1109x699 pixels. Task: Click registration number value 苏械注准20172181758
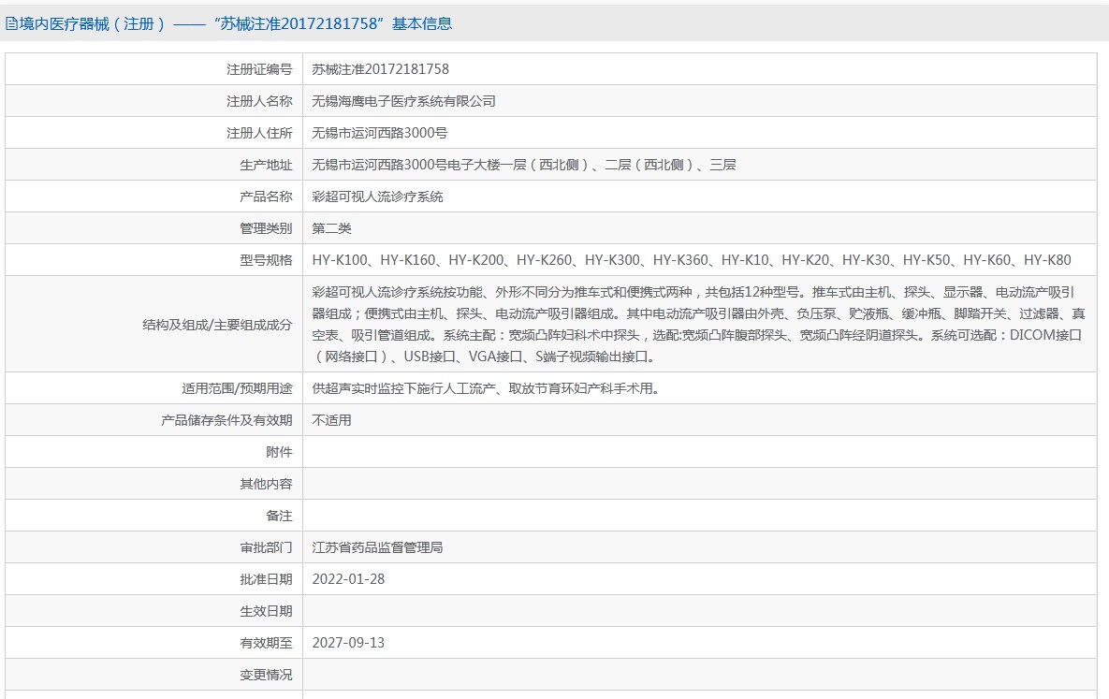pyautogui.click(x=380, y=69)
